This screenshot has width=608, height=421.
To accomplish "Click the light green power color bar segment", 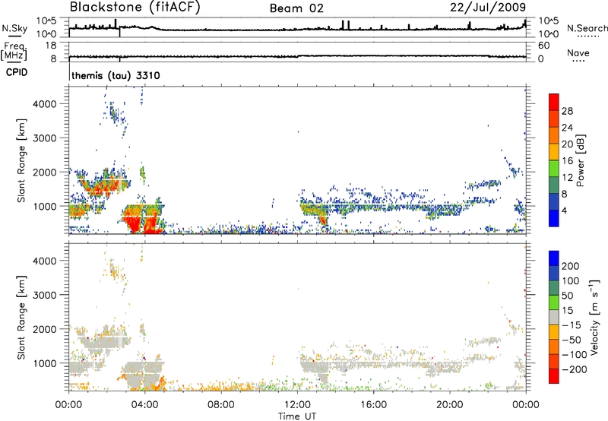I will 554,168.
